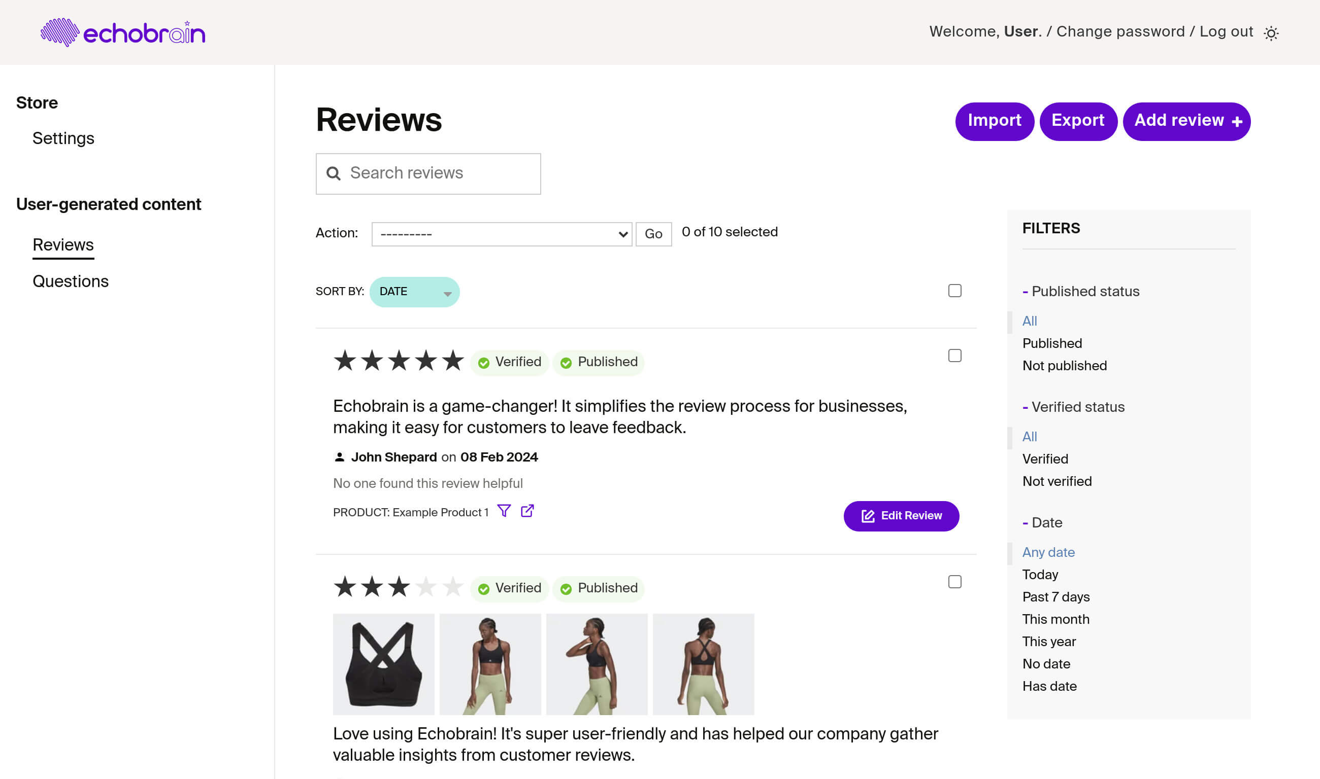Screen dimensions: 1320x779
Task: Open Reviews in the sidebar
Action: click(63, 244)
